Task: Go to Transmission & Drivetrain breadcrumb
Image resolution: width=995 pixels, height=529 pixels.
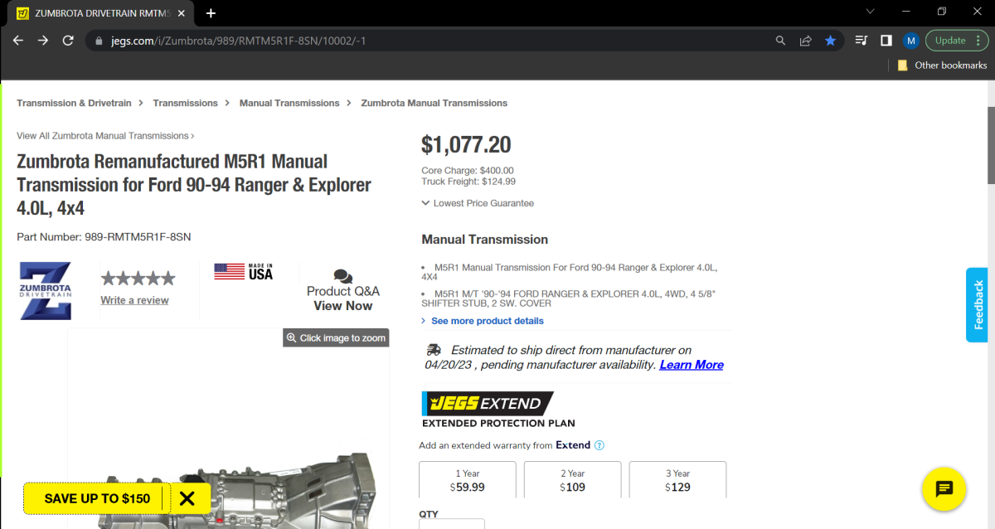Action: [x=74, y=103]
